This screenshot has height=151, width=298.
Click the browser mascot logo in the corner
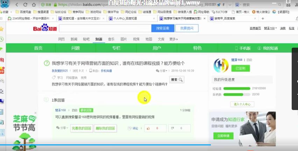point(5,4)
